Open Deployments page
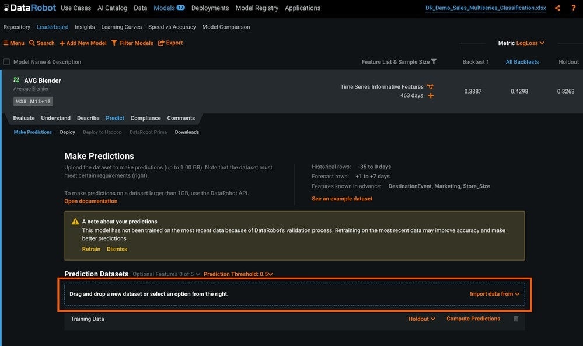Screen dimensions: 583x346 point(210,8)
